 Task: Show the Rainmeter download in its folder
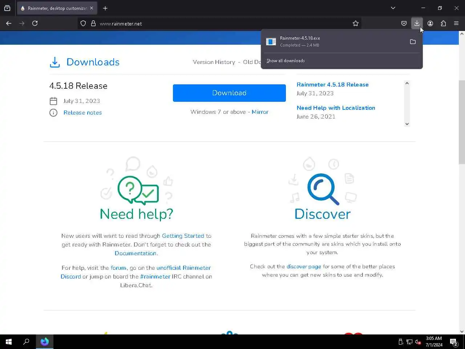pos(413,42)
